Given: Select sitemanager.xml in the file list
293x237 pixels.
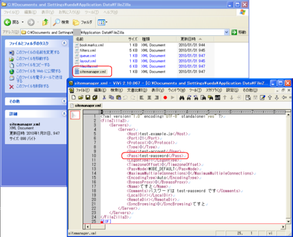Looking at the screenshot, I should click(x=92, y=72).
